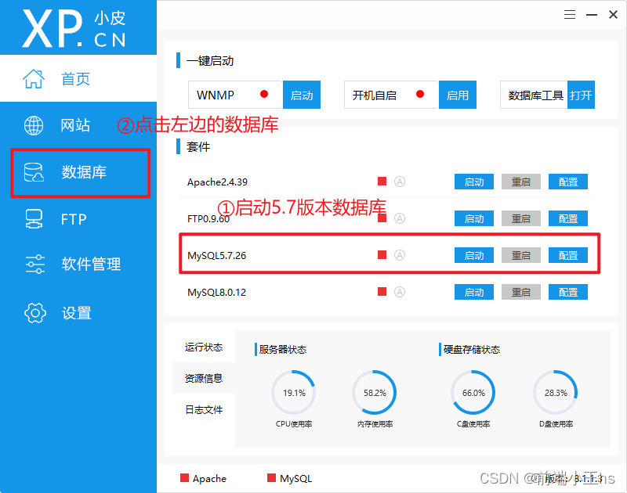
Task: Click the XP.CN logo
Action: 74,28
